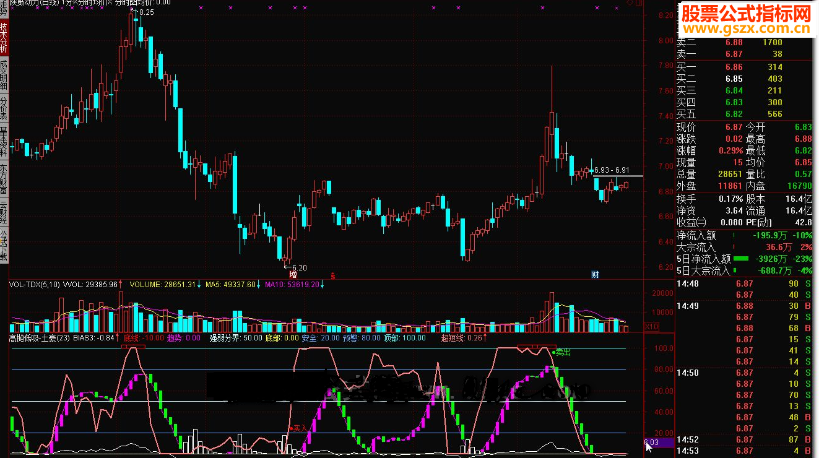Click the 涨幅 0.29% value
This screenshot has width=819, height=458.
pyautogui.click(x=731, y=150)
